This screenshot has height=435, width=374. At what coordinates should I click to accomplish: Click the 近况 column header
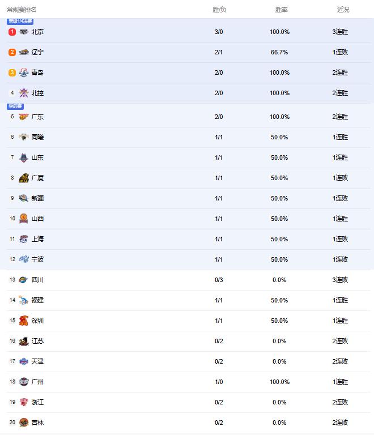(343, 10)
